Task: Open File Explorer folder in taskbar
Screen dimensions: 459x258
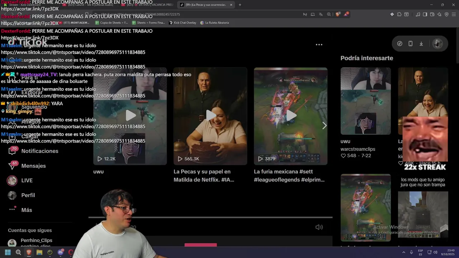Action: (39, 252)
